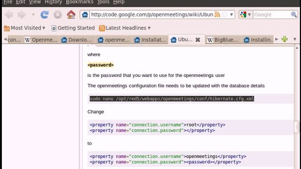Open the Tools menu

(x=103, y=2)
